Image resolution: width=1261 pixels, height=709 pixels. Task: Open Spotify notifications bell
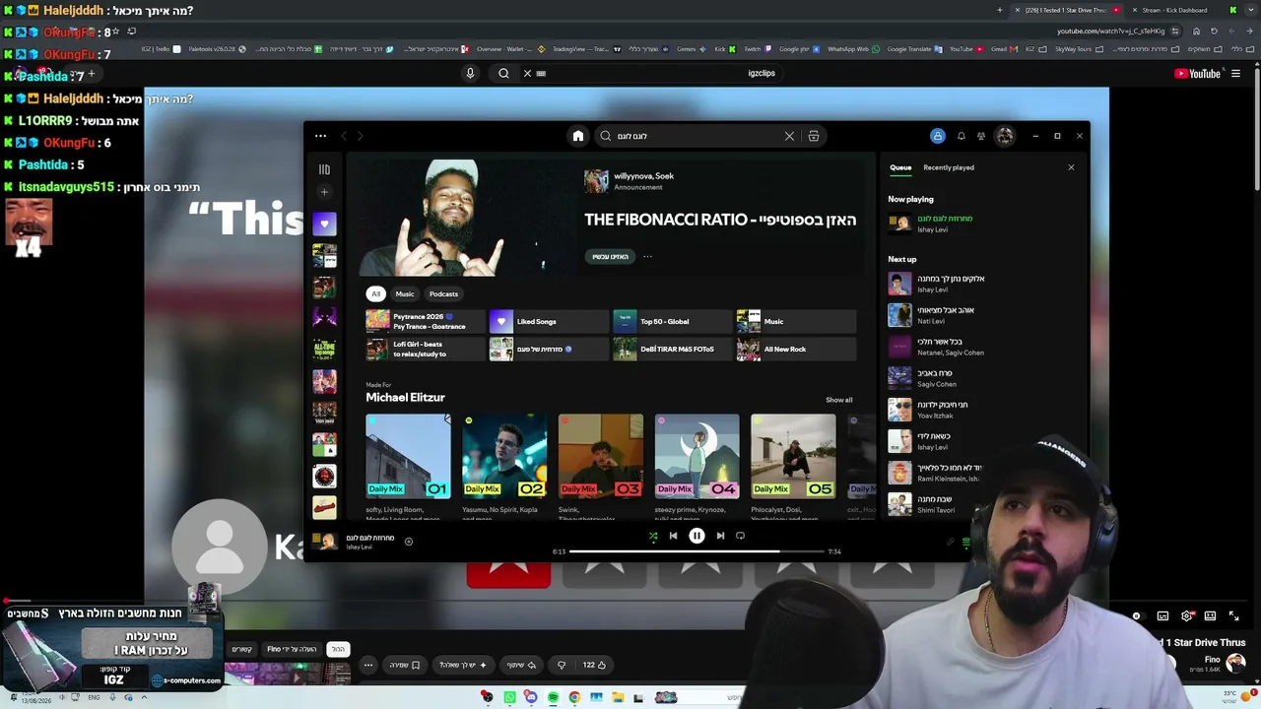pos(962,136)
